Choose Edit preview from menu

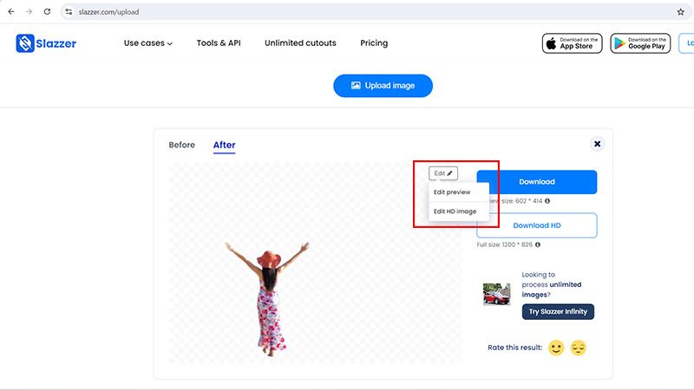coord(459,192)
